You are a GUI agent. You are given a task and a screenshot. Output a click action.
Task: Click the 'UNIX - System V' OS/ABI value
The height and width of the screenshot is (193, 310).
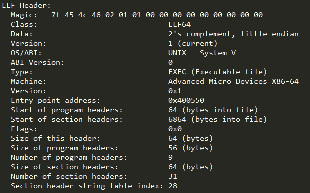pyautogui.click(x=202, y=53)
